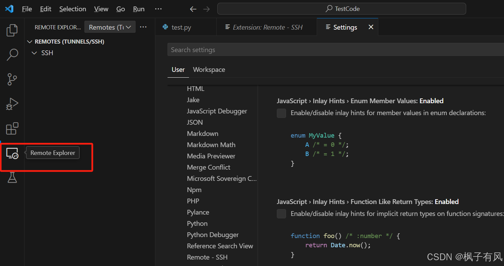Open the Remote Explorer more actions ellipsis
504x266 pixels.
pyautogui.click(x=143, y=27)
